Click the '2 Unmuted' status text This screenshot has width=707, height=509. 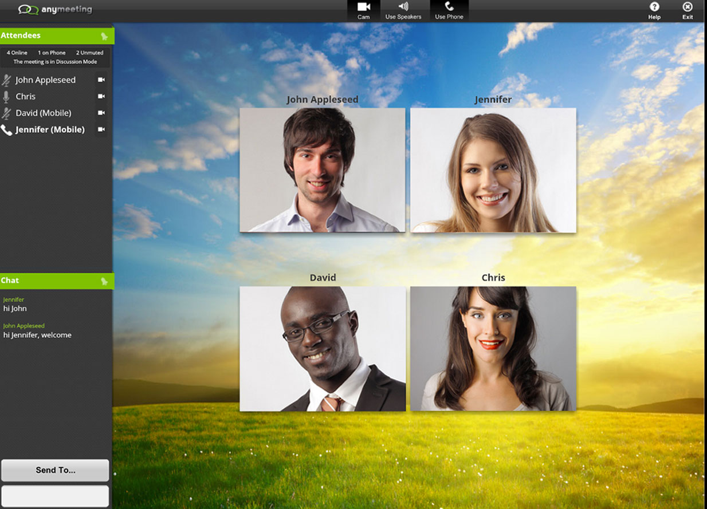coord(89,53)
